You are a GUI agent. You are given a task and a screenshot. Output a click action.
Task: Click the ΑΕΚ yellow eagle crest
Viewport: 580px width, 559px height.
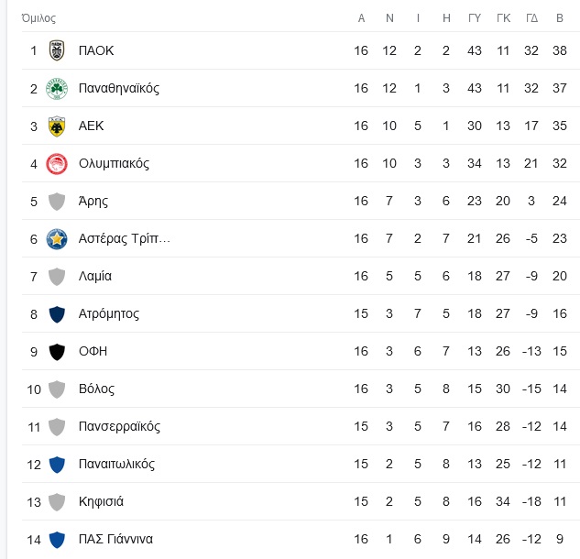pyautogui.click(x=57, y=126)
